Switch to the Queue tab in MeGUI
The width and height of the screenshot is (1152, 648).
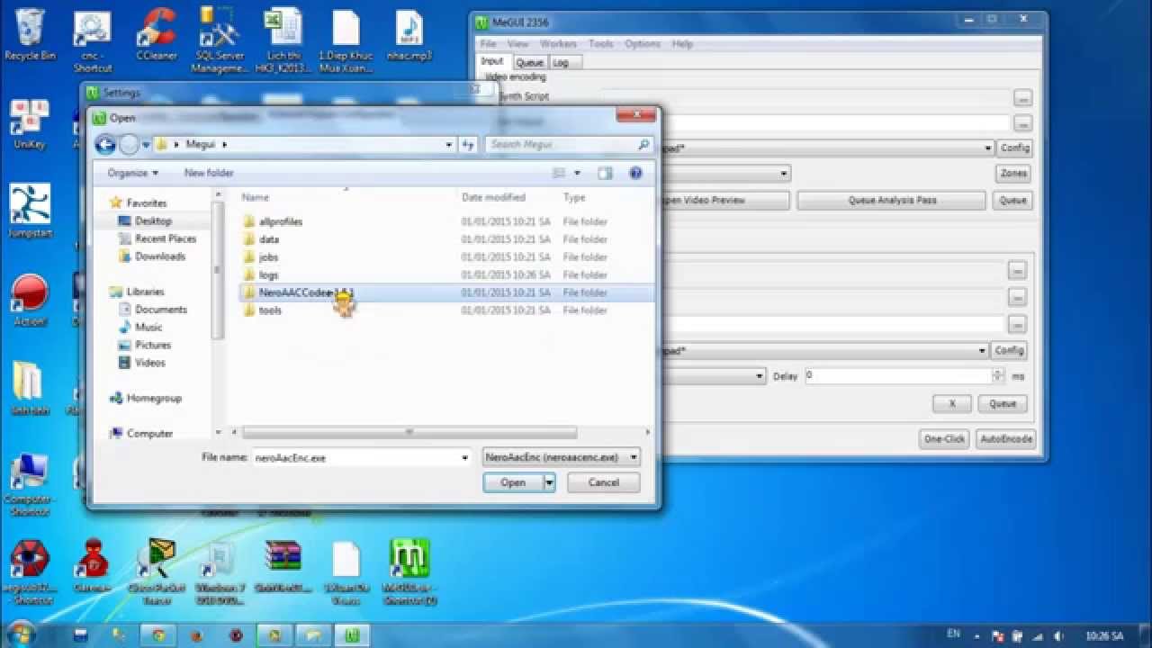coord(529,62)
